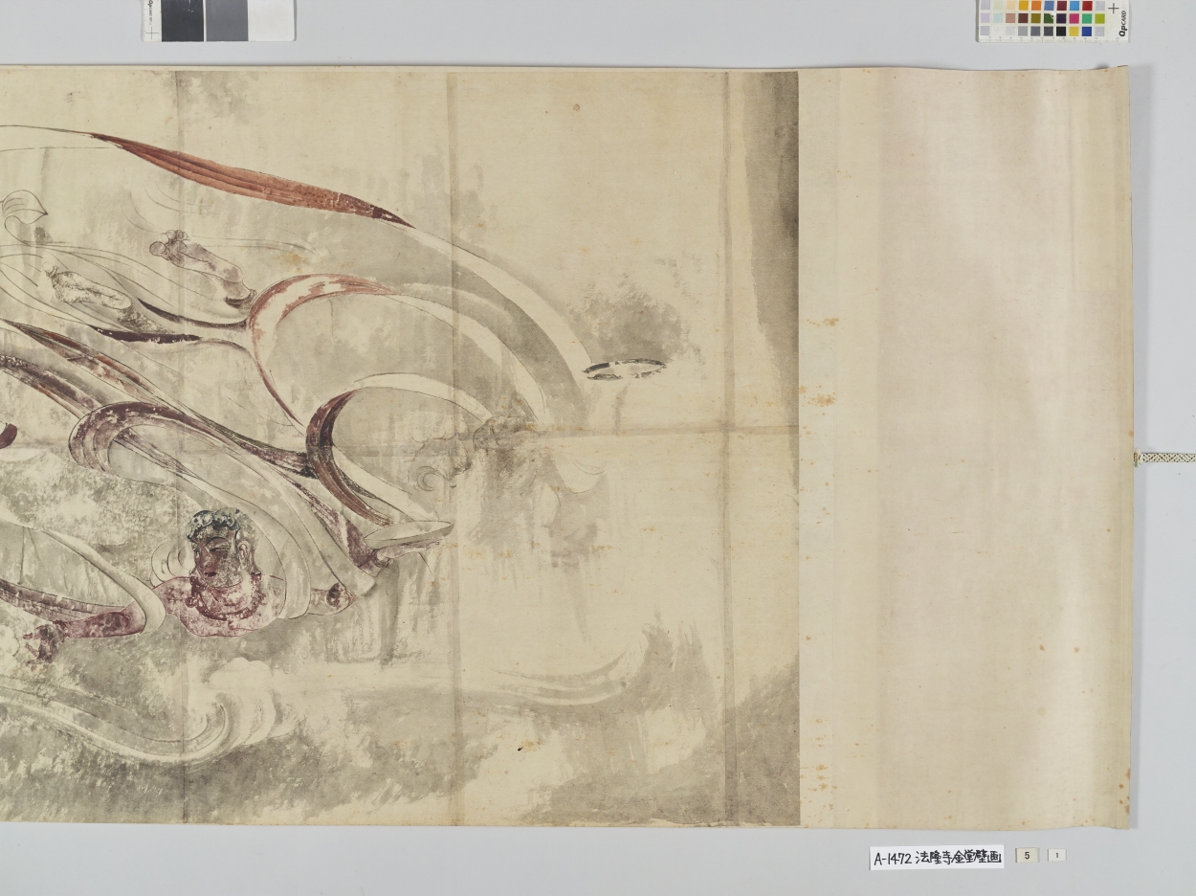The height and width of the screenshot is (896, 1196).
Task: Select the magenta pink patch on color chart
Action: coord(1074,18)
